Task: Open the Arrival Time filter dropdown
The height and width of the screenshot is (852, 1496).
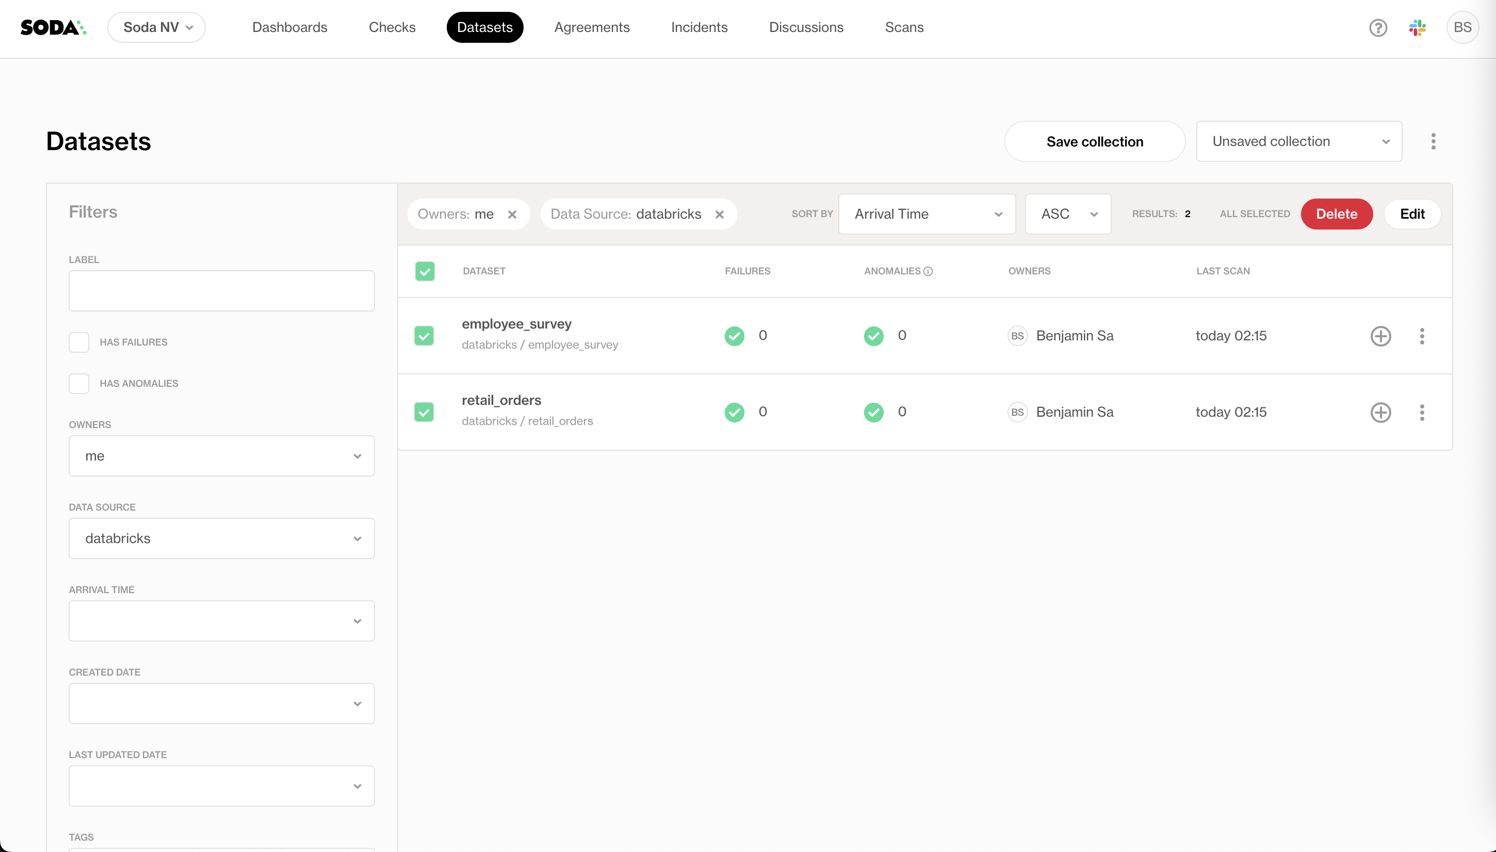Action: click(221, 621)
